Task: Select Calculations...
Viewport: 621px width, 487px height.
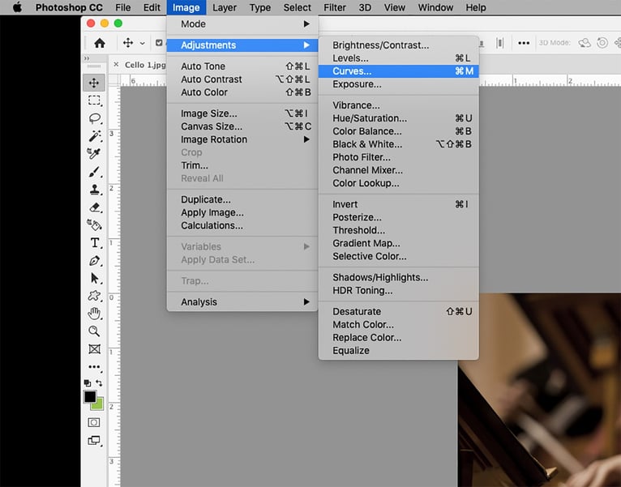Action: (x=242, y=226)
